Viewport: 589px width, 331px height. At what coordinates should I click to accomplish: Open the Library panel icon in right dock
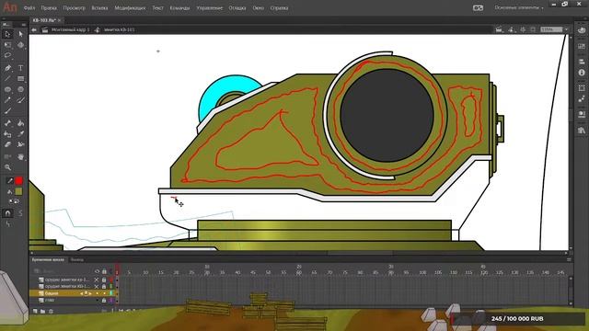coord(582,131)
